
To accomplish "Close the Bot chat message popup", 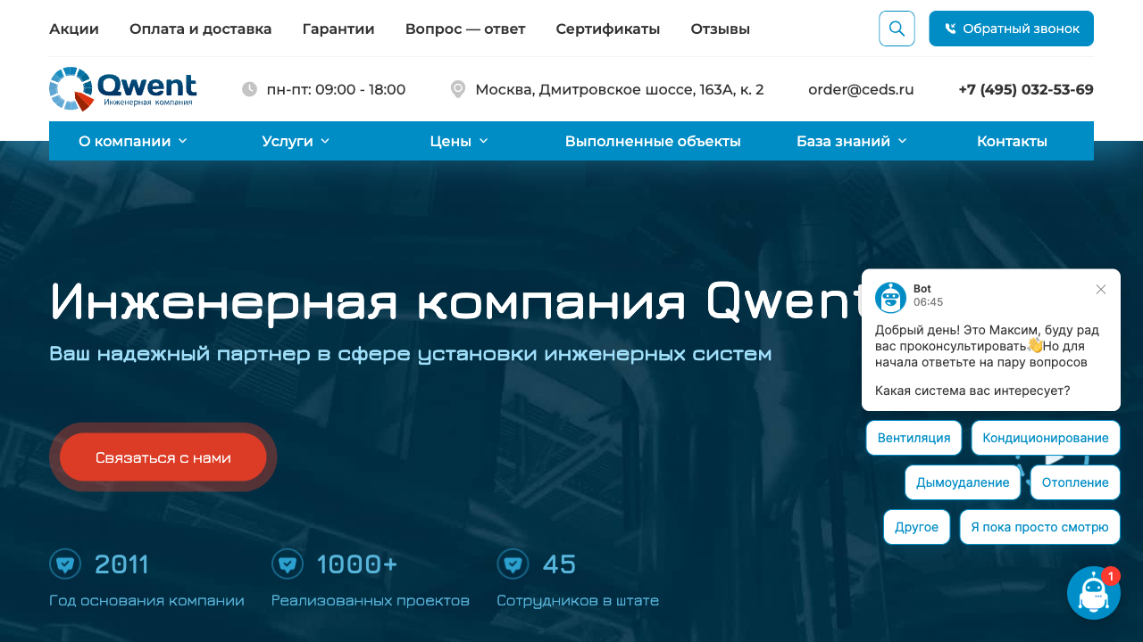I will click(x=1101, y=289).
